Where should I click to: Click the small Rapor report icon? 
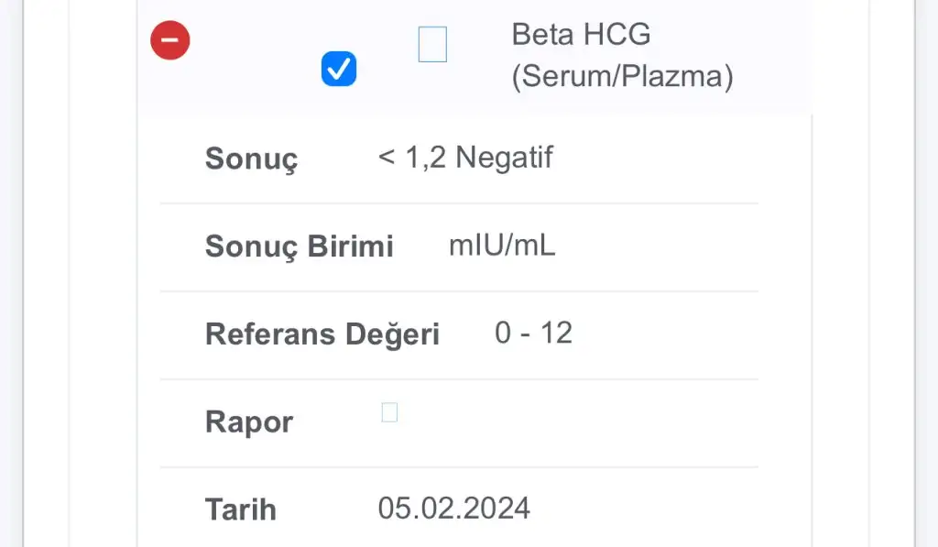389,412
